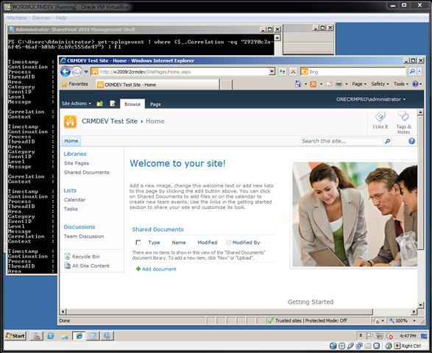The image size is (432, 353).
Task: Open the VirtualBox Devices menu
Action: [41, 18]
